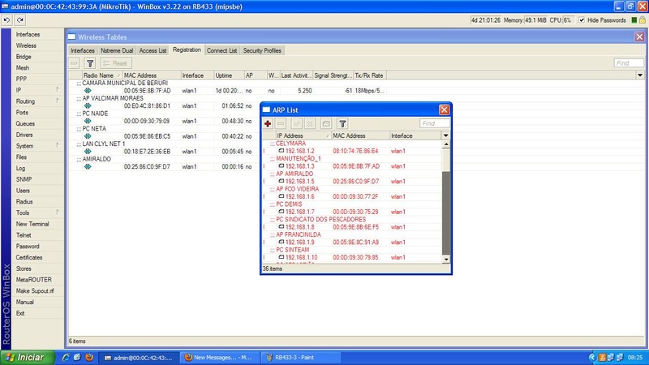Screen dimensions: 649x365
Task: Select MAC address 00:0D:09:30:79:09 row
Action: pos(147,121)
